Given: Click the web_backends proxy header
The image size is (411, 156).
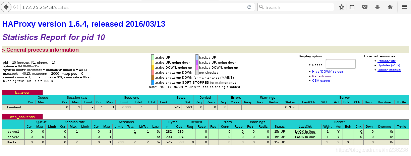Looking at the screenshot, I should pyautogui.click(x=22, y=117).
